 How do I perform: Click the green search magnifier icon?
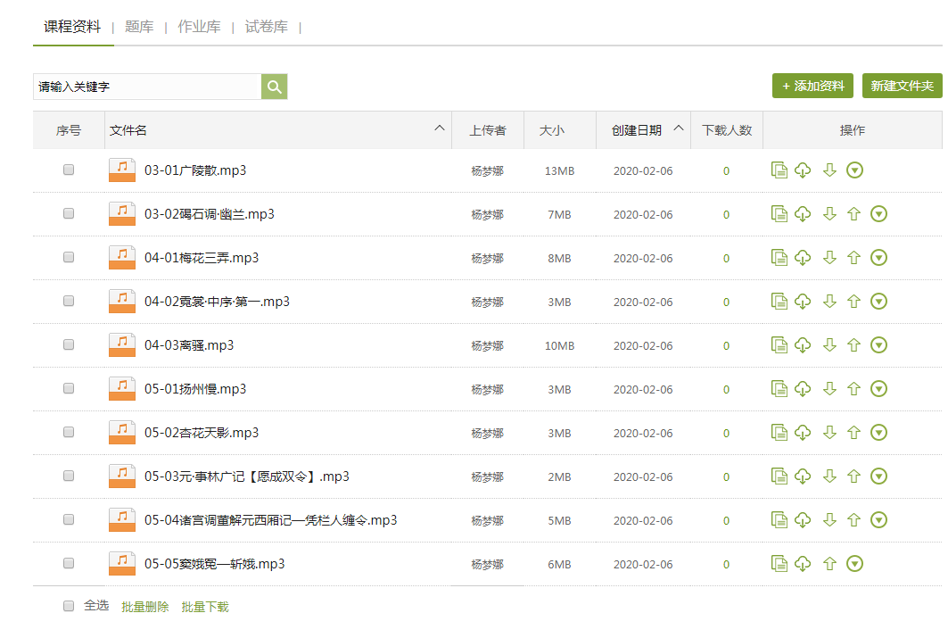[274, 87]
